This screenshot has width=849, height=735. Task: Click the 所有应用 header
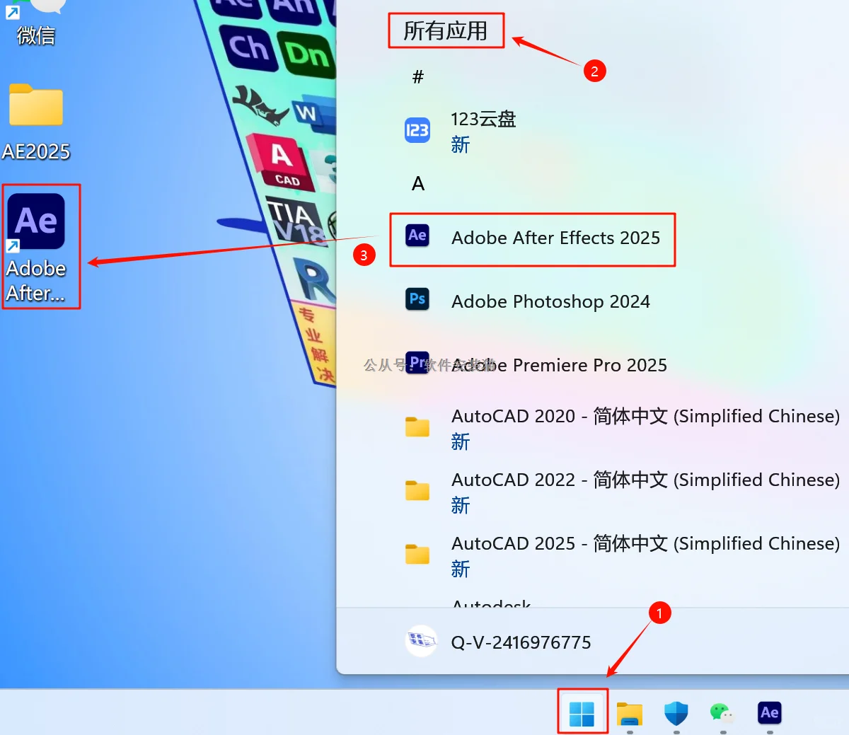(x=446, y=30)
